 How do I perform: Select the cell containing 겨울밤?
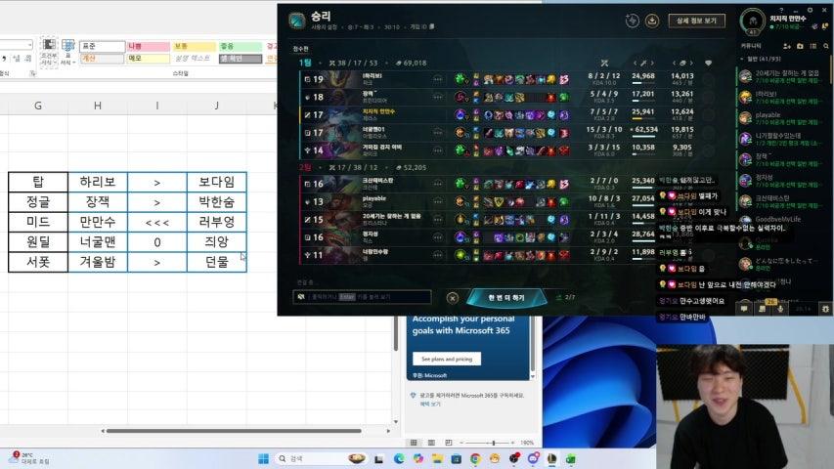[98, 262]
